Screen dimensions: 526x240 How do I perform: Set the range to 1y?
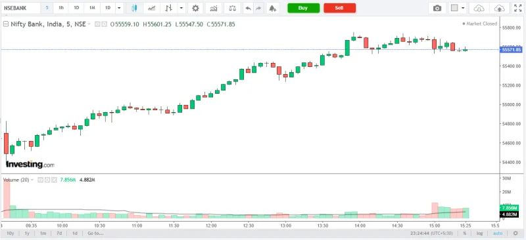tap(27, 233)
